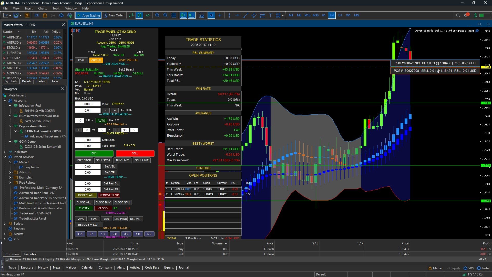Take chart screenshot with camera icon

[x=202, y=15]
